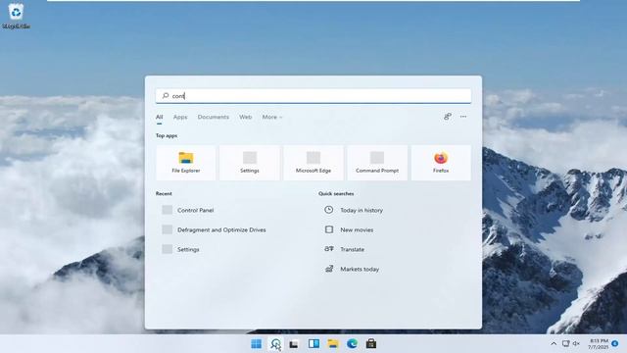This screenshot has width=627, height=353.
Task: Click the search text field
Action: coord(313,96)
